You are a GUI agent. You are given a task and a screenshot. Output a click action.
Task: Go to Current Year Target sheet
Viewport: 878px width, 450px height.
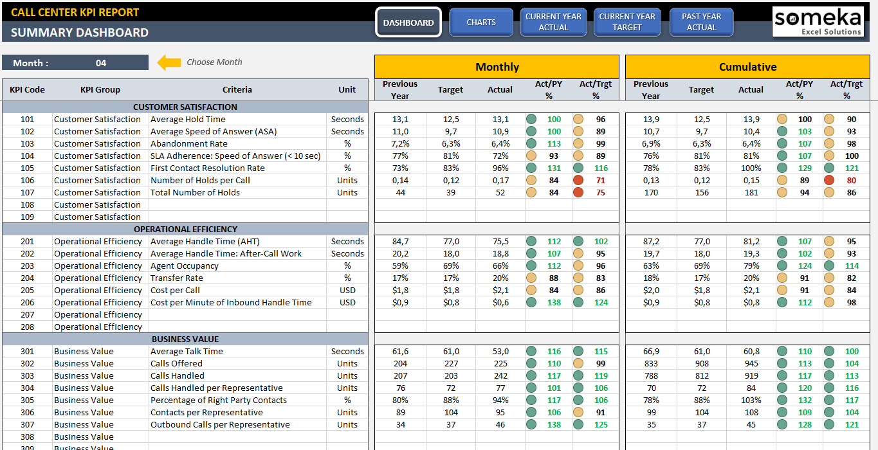coord(627,22)
